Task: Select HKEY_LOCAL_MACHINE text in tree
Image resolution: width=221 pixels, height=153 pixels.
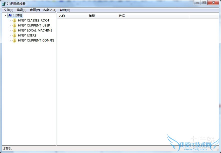Action: tap(35, 30)
